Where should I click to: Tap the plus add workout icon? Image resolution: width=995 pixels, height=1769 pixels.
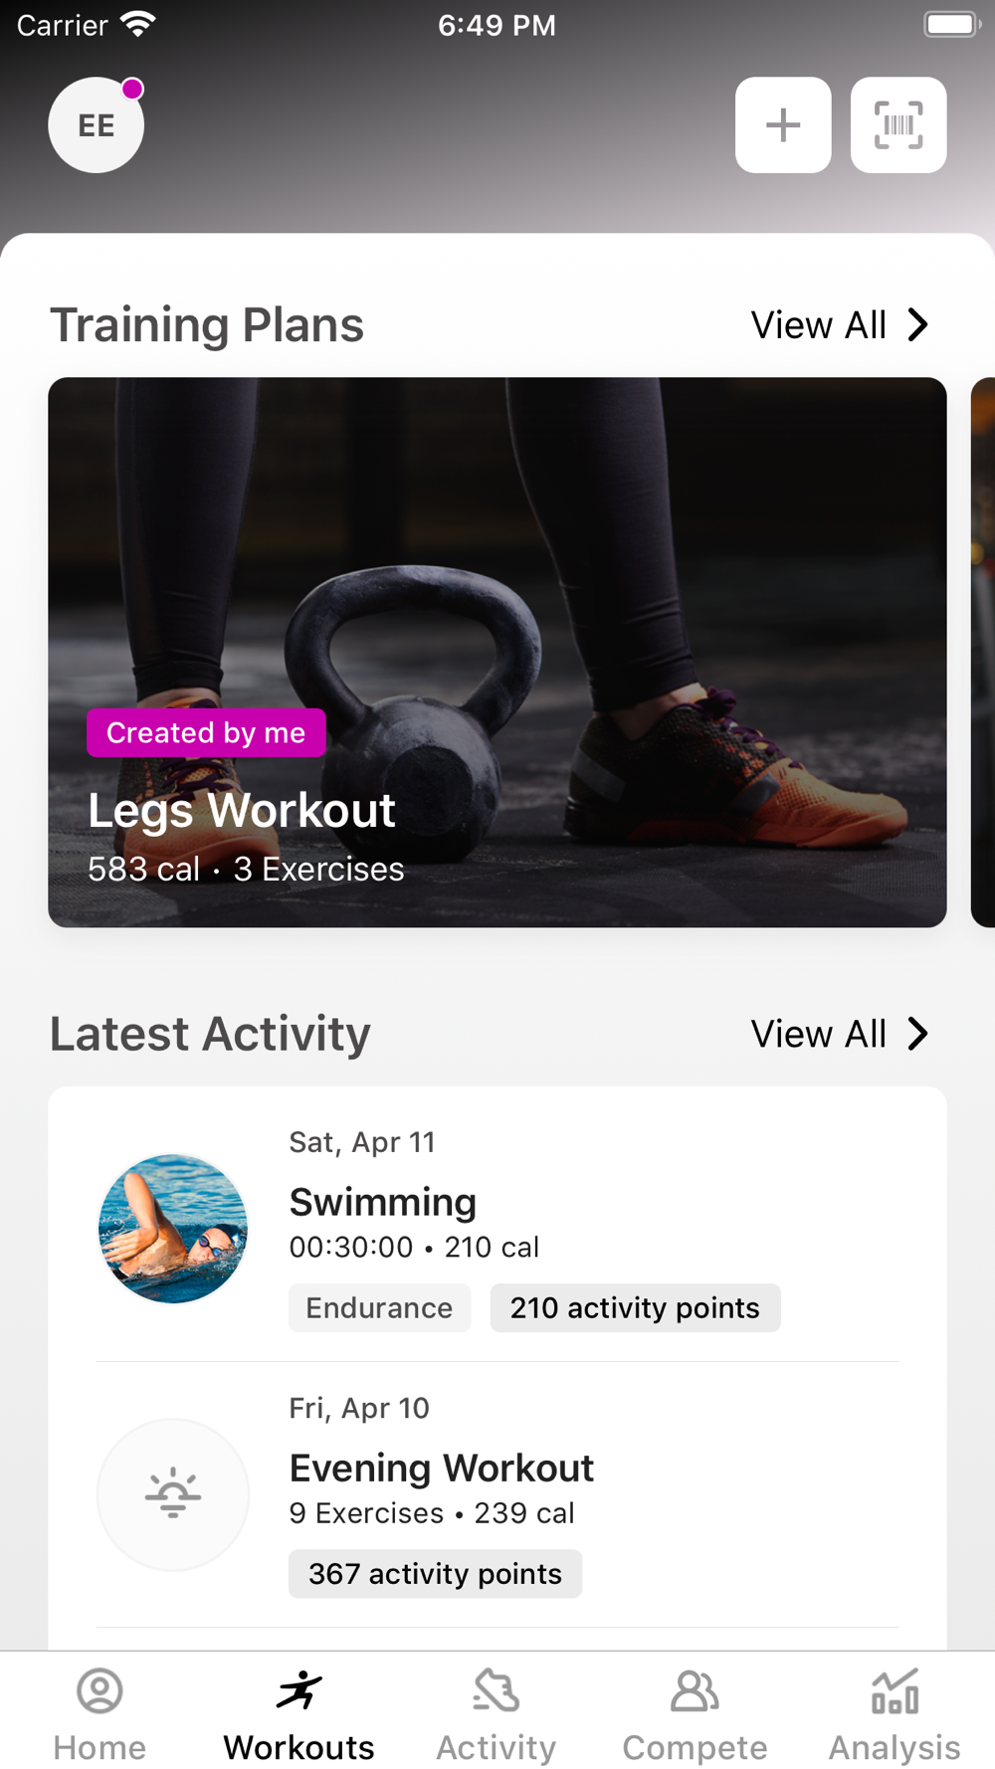[783, 125]
